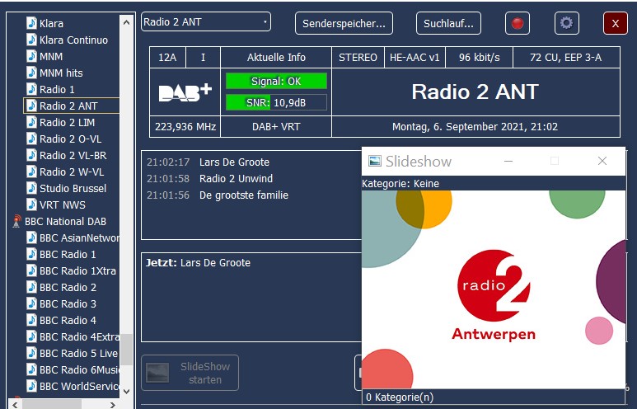Open settings via the gear icon
Image resolution: width=637 pixels, height=409 pixels.
tap(566, 23)
